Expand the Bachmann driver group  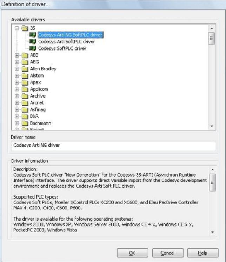[17, 123]
